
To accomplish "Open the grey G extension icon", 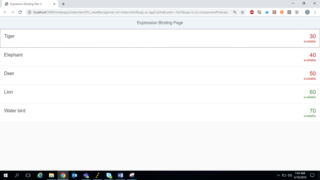I will [x=289, y=12].
